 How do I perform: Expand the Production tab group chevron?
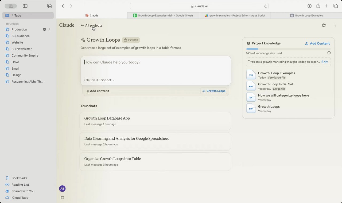tap(49, 29)
